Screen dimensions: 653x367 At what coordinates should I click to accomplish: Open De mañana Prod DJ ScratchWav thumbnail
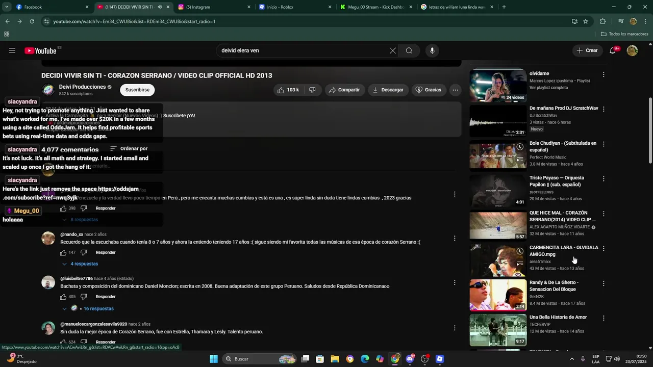pos(498,120)
